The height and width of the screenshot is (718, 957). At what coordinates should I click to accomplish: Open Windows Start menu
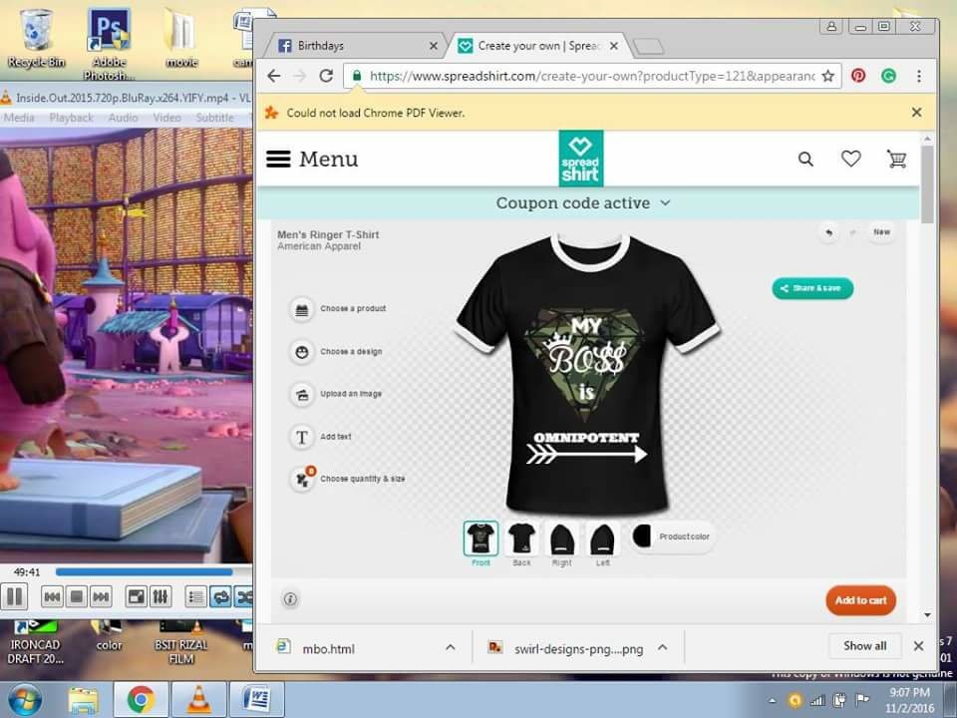click(24, 700)
